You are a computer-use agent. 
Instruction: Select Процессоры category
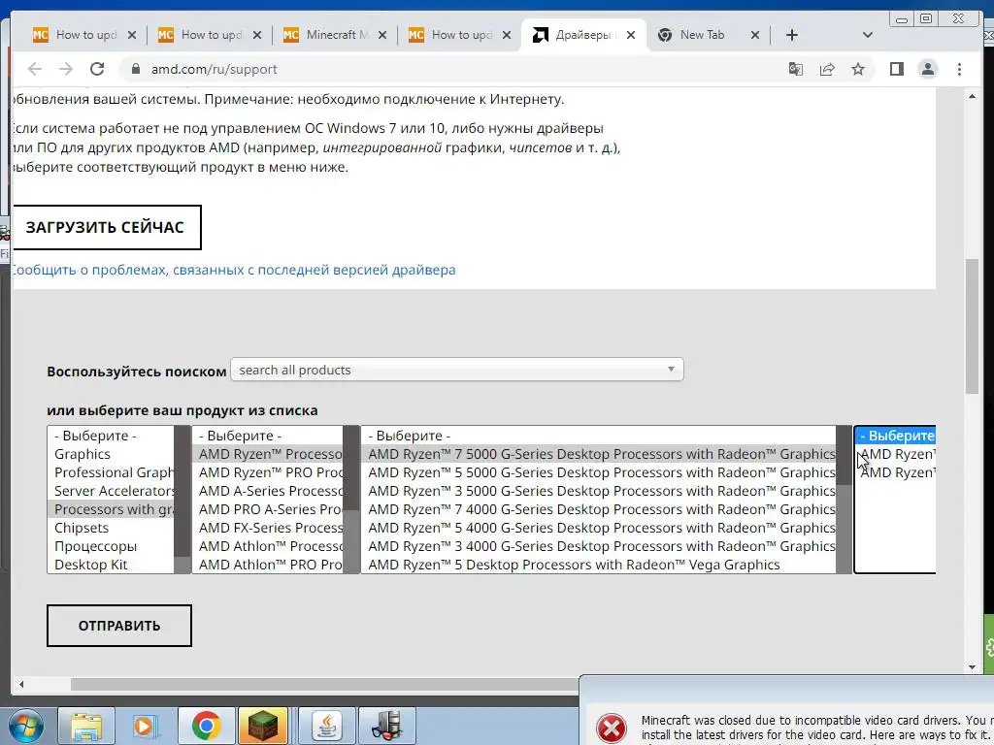tap(111, 546)
